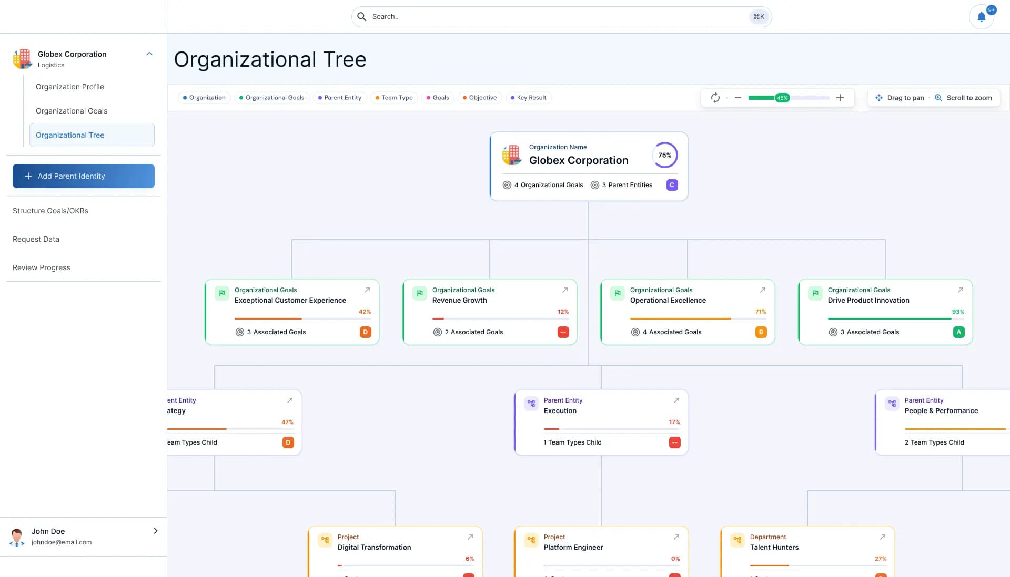Viewport: 1010px width, 577px height.
Task: Open Exceptional Customer Experience card arrow
Action: coord(367,290)
